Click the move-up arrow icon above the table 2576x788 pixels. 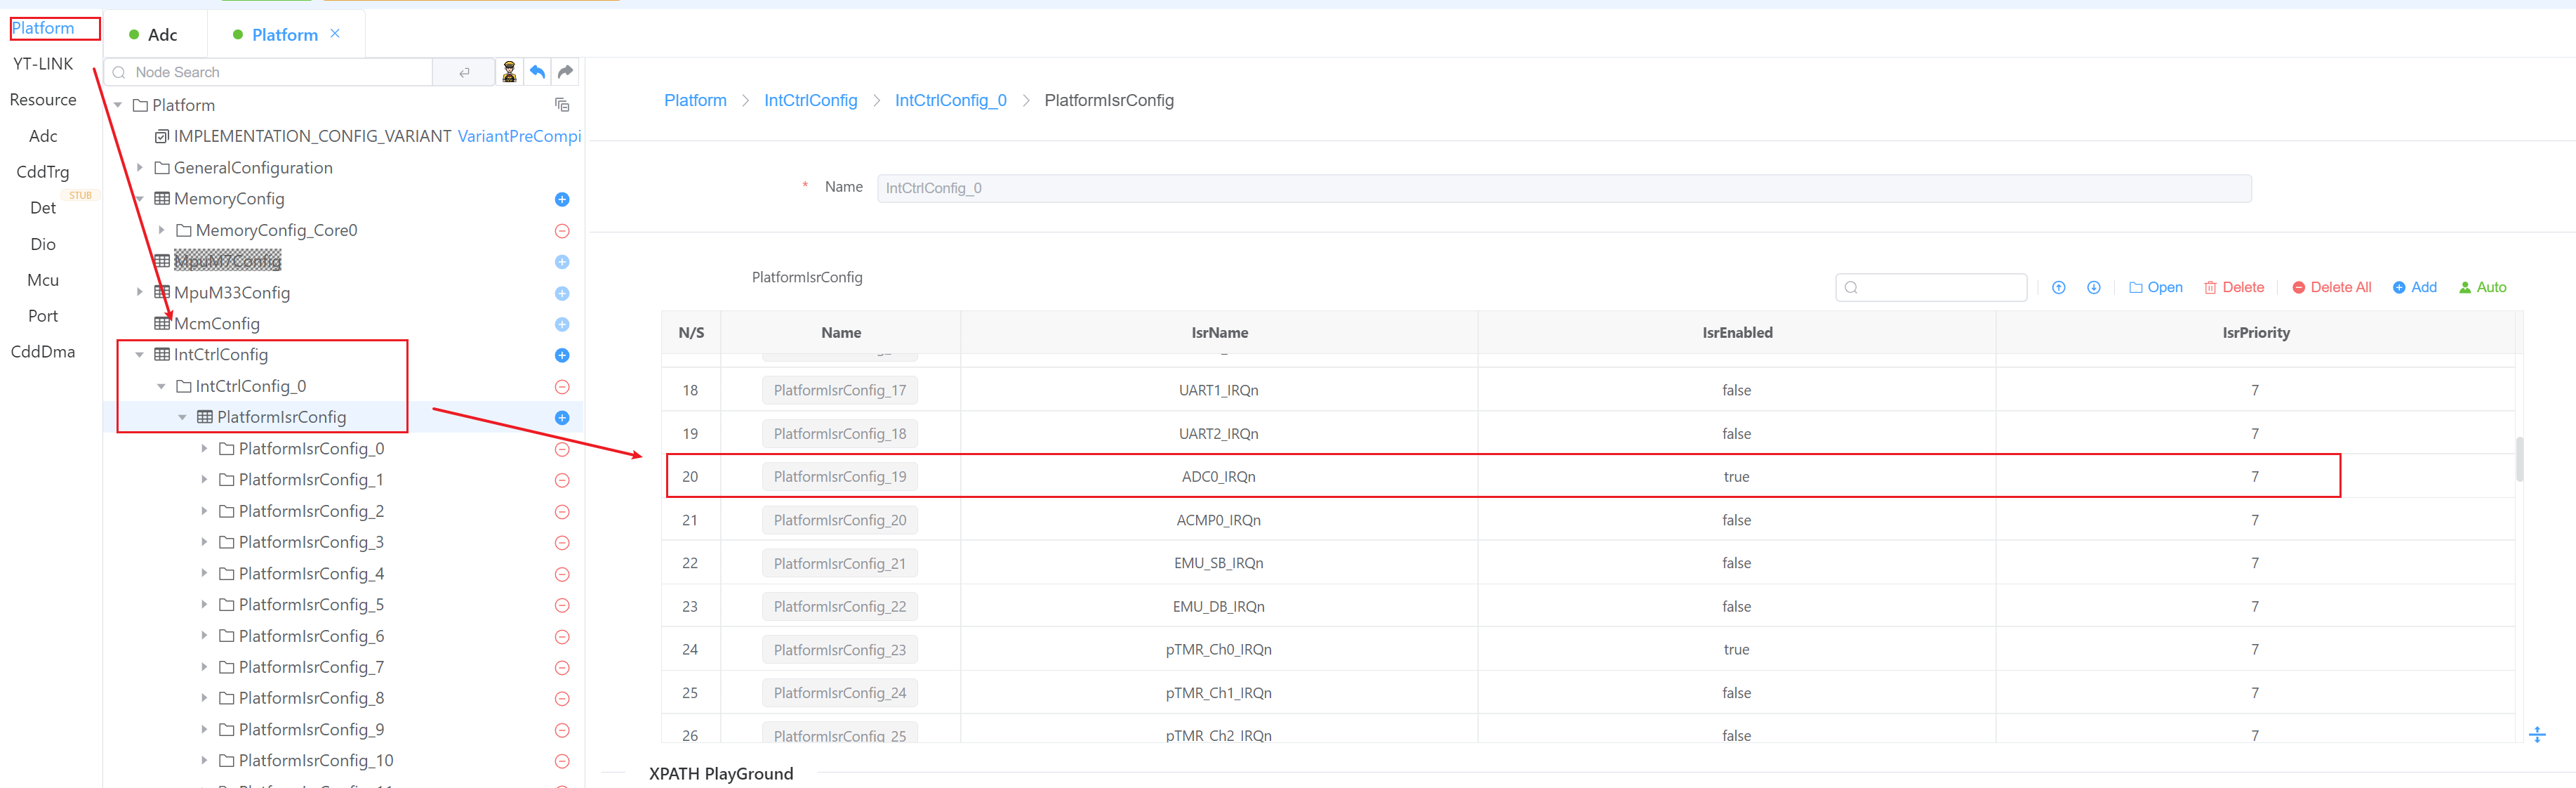coord(2059,288)
